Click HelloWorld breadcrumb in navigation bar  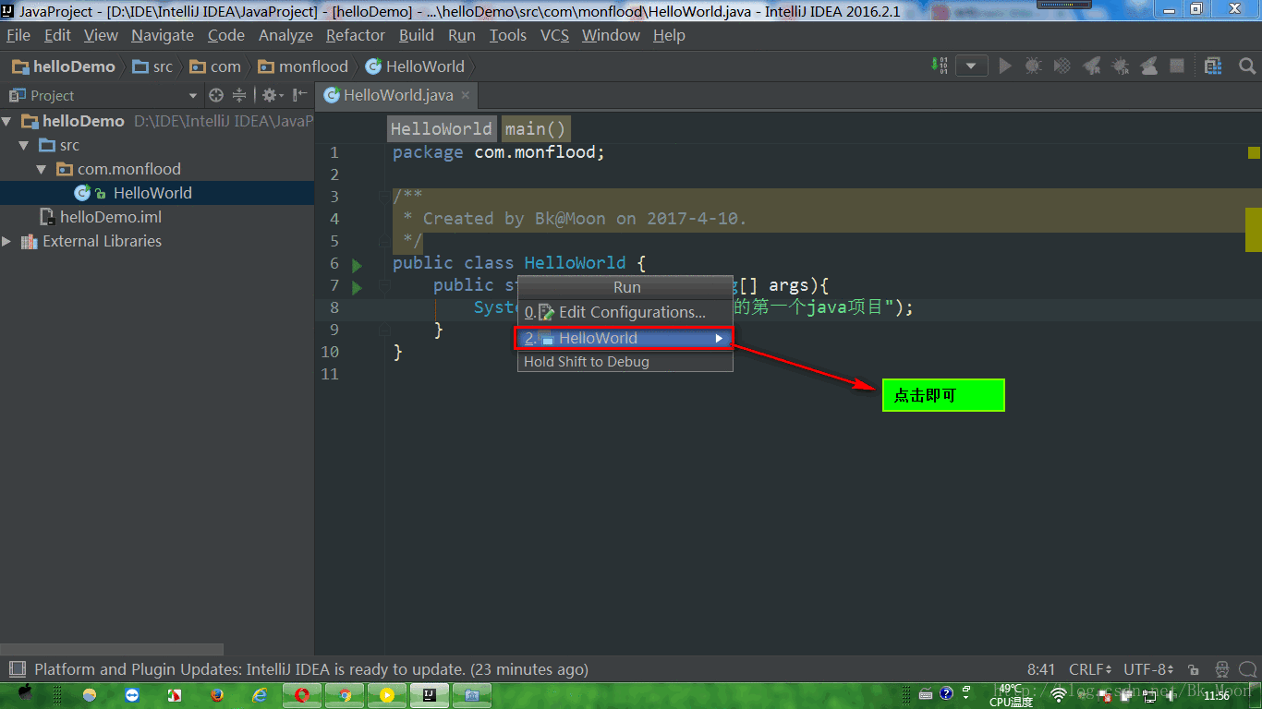click(415, 66)
